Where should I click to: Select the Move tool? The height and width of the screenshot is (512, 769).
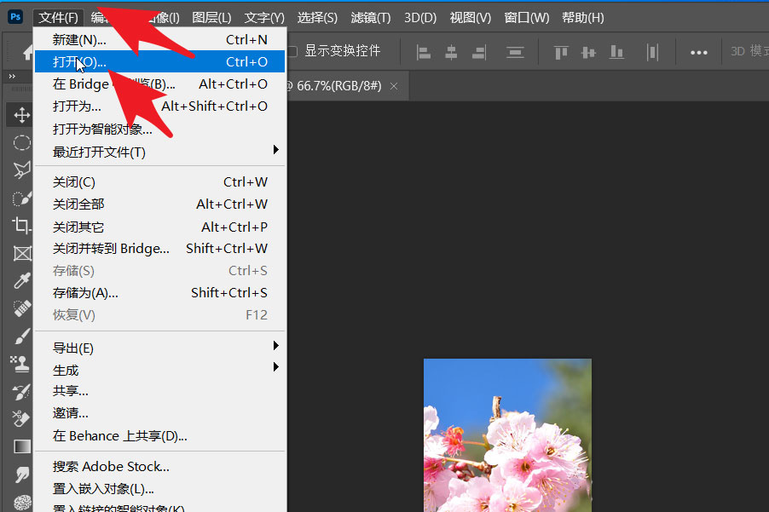pyautogui.click(x=21, y=116)
